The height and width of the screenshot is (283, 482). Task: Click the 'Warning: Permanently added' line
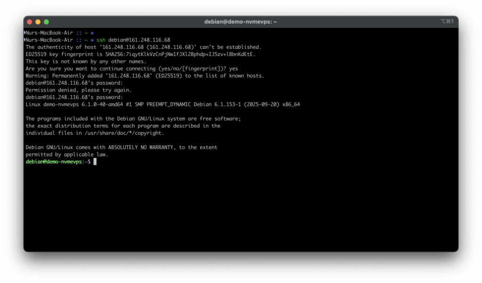145,76
